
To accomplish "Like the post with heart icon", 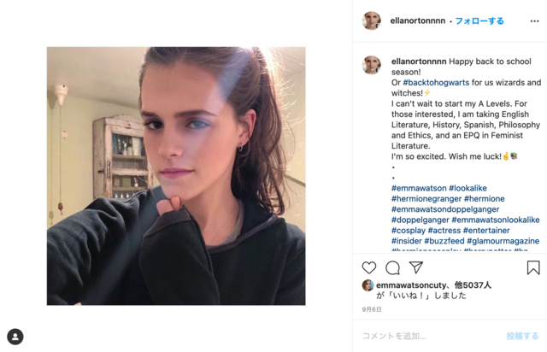I will pos(369,267).
